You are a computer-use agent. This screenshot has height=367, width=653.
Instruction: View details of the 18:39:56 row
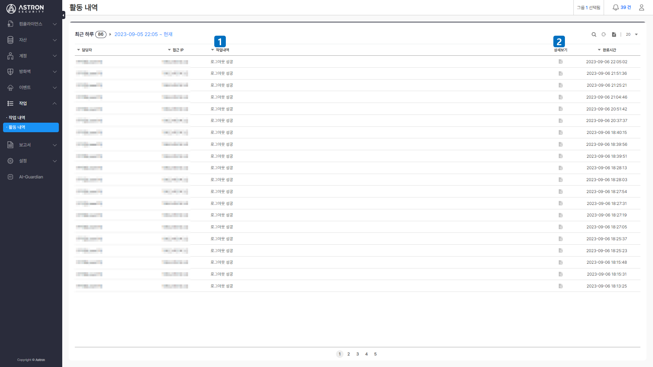560,144
